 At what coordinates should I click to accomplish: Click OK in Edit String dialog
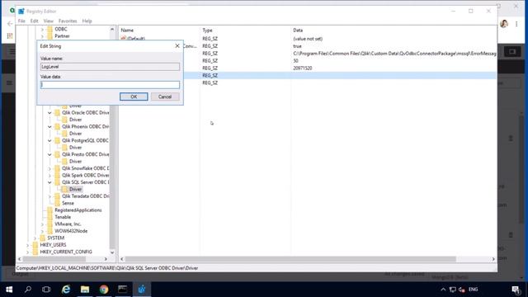point(134,97)
